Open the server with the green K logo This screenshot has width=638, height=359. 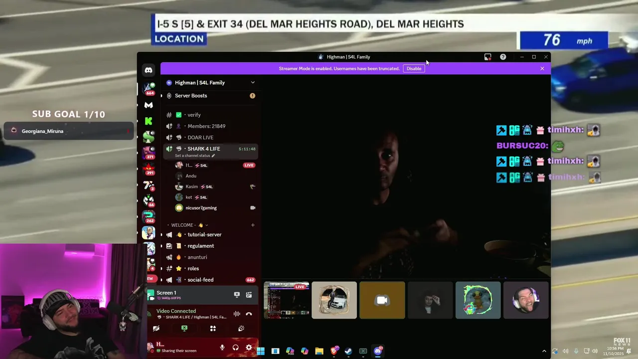[x=149, y=121]
